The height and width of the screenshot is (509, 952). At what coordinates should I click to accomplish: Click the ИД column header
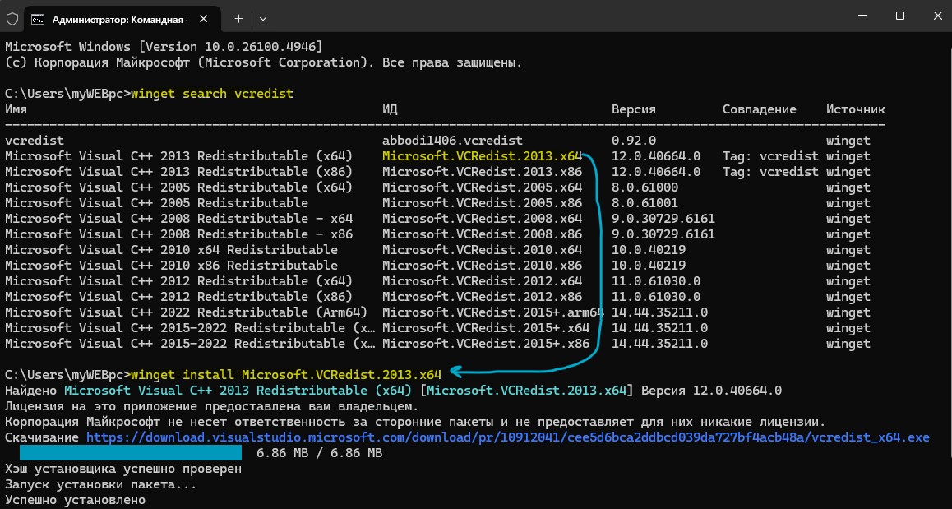[x=390, y=109]
